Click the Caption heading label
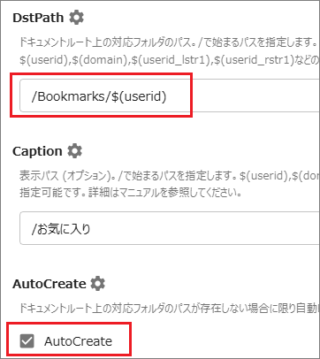Image resolution: width=320 pixels, height=359 pixels. 37,151
